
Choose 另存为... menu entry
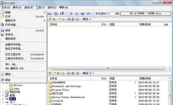23,35
